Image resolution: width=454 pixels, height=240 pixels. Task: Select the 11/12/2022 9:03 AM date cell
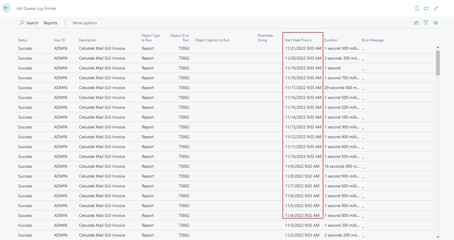tap(303, 137)
